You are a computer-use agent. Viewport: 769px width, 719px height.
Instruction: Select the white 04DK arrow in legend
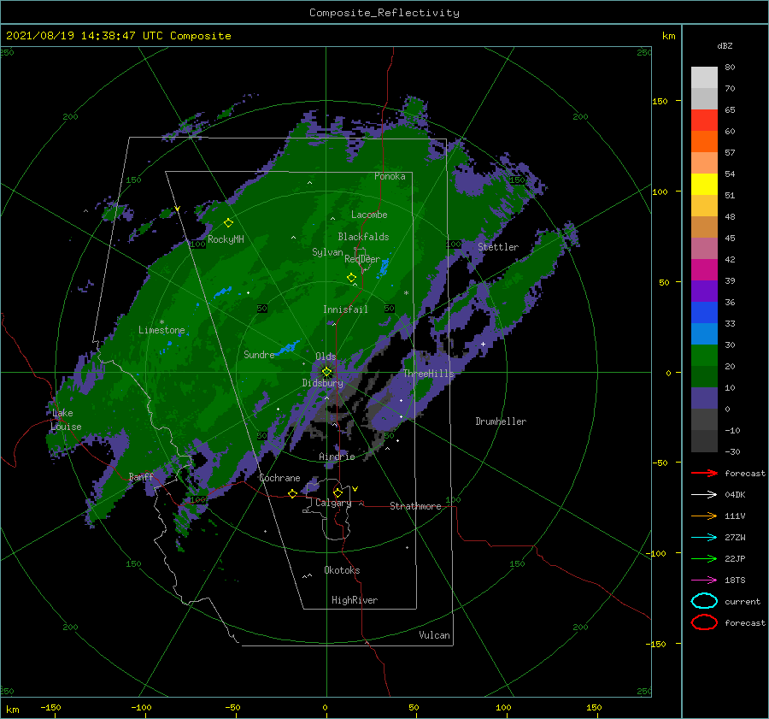pos(704,494)
